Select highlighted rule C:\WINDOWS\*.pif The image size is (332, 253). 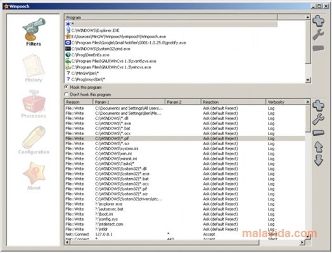184,138
